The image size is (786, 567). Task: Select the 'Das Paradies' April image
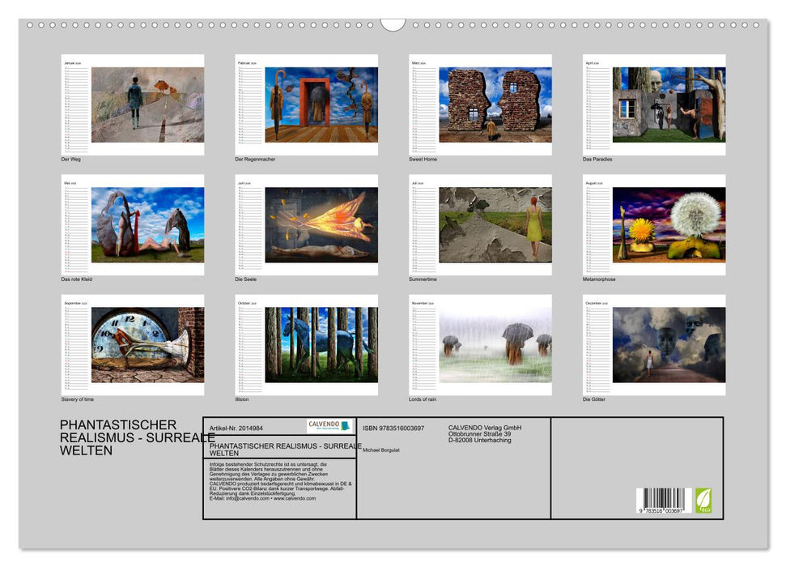[x=669, y=105]
